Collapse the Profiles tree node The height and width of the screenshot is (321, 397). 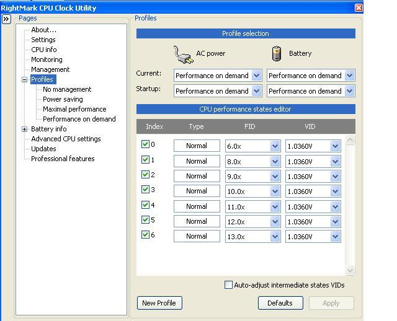click(x=25, y=79)
